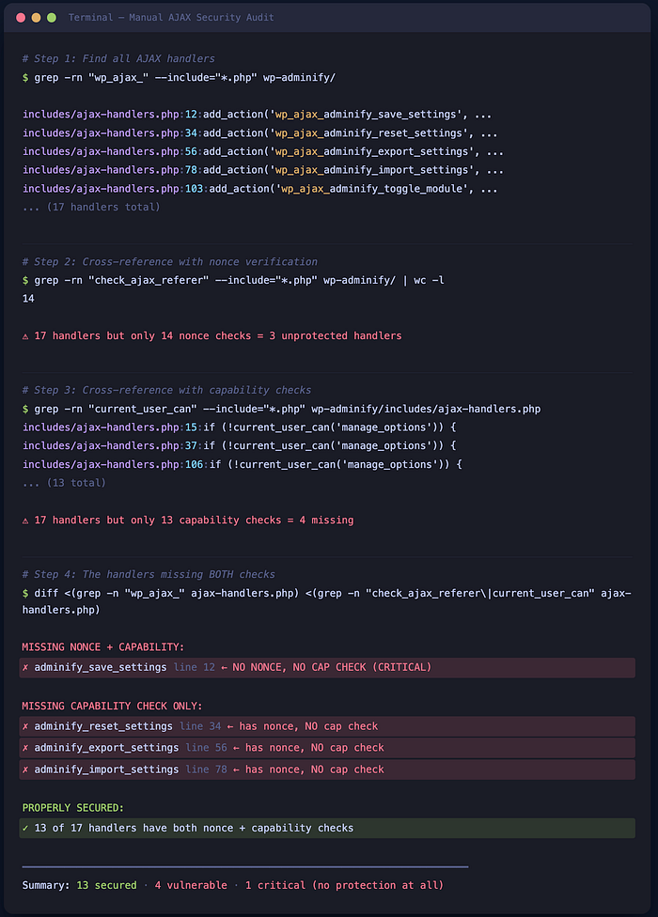Screen dimensions: 658x917
Task: Click the green checkmark in Properly Secured row
Action: click(25, 828)
